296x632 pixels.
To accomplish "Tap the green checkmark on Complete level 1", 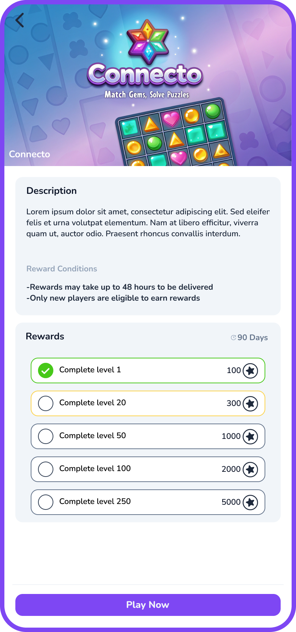I will click(45, 370).
